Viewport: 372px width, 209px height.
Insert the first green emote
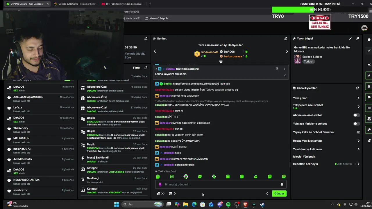tap(158, 176)
